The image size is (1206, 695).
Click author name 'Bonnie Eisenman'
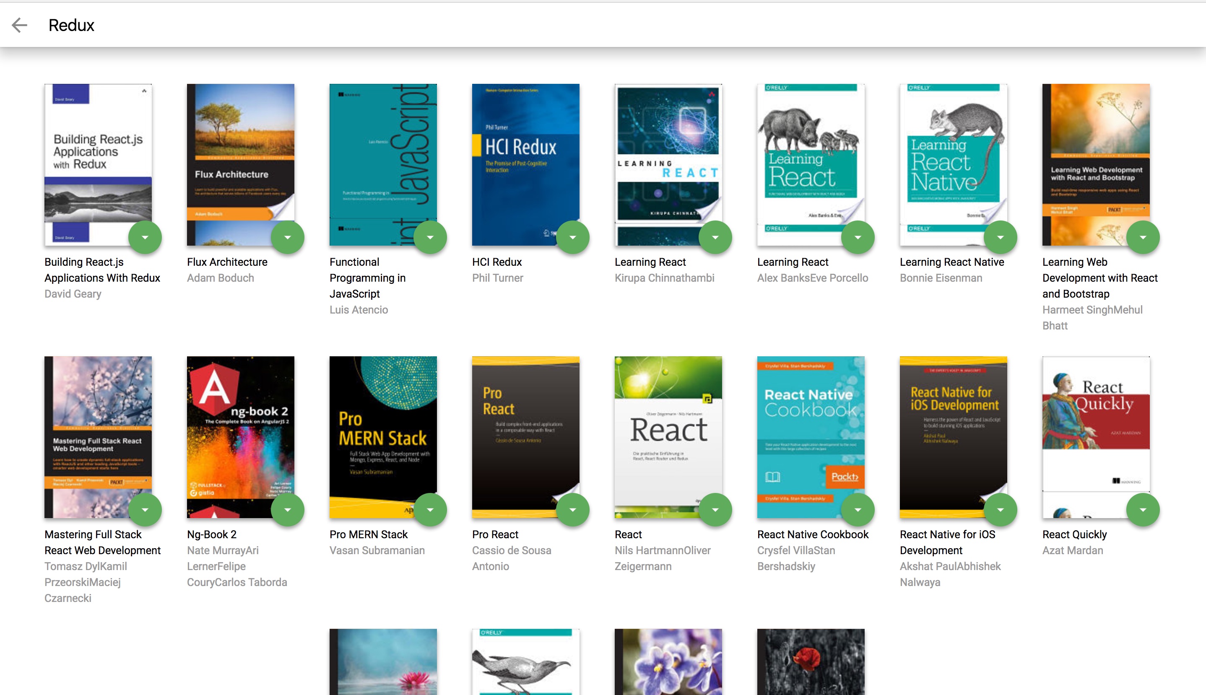(941, 278)
